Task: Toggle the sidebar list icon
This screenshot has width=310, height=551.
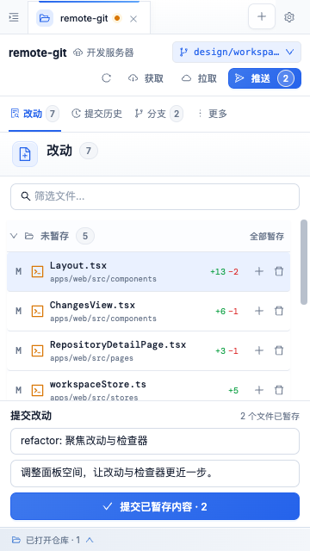Action: click(x=14, y=17)
